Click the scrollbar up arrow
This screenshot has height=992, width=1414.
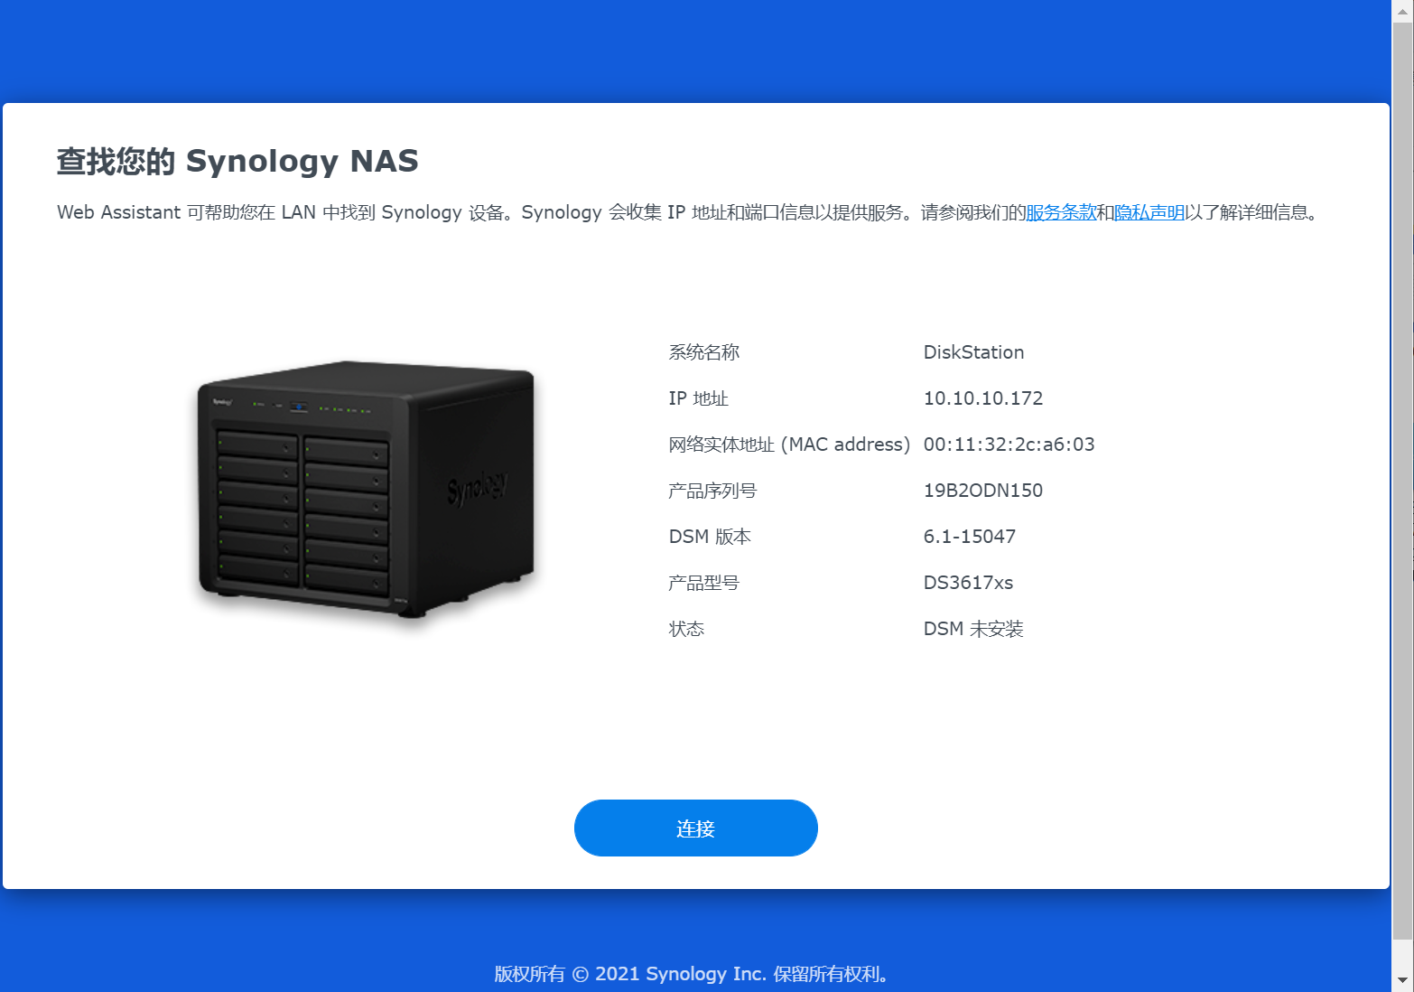(x=1402, y=10)
